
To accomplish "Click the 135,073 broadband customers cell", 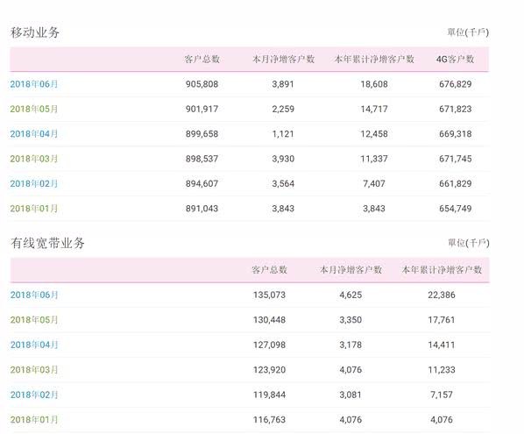I will click(269, 295).
